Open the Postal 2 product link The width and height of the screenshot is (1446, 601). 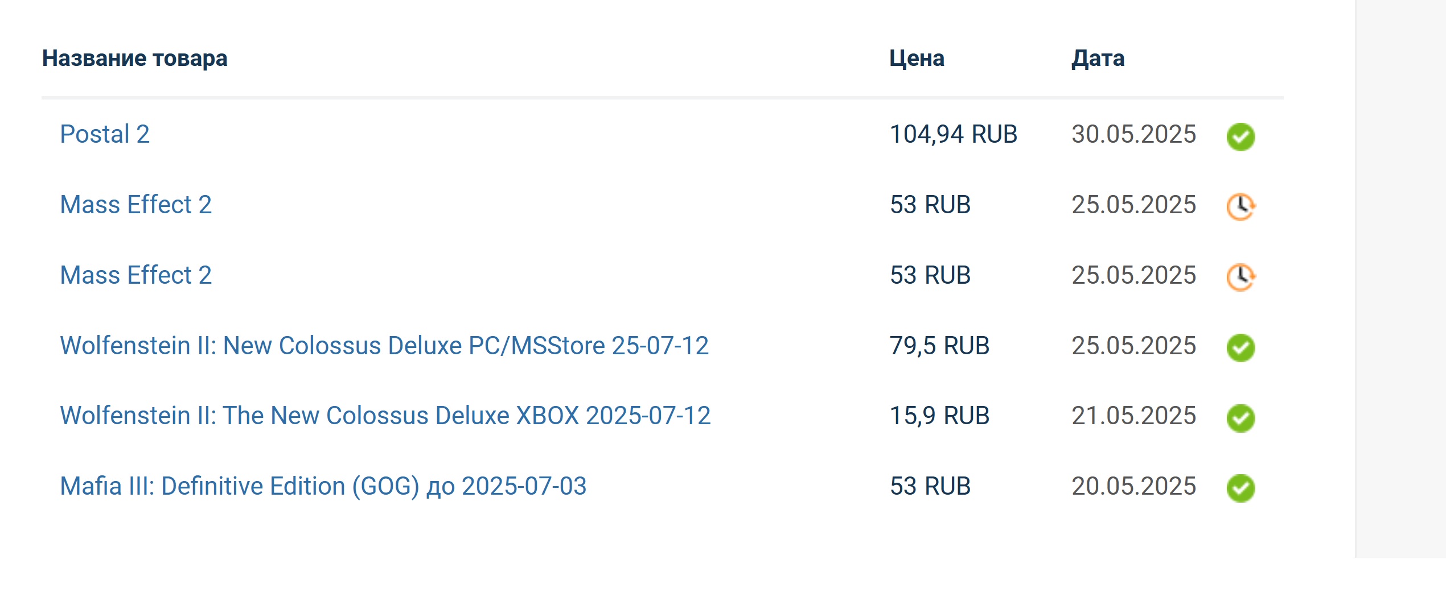[x=105, y=134]
